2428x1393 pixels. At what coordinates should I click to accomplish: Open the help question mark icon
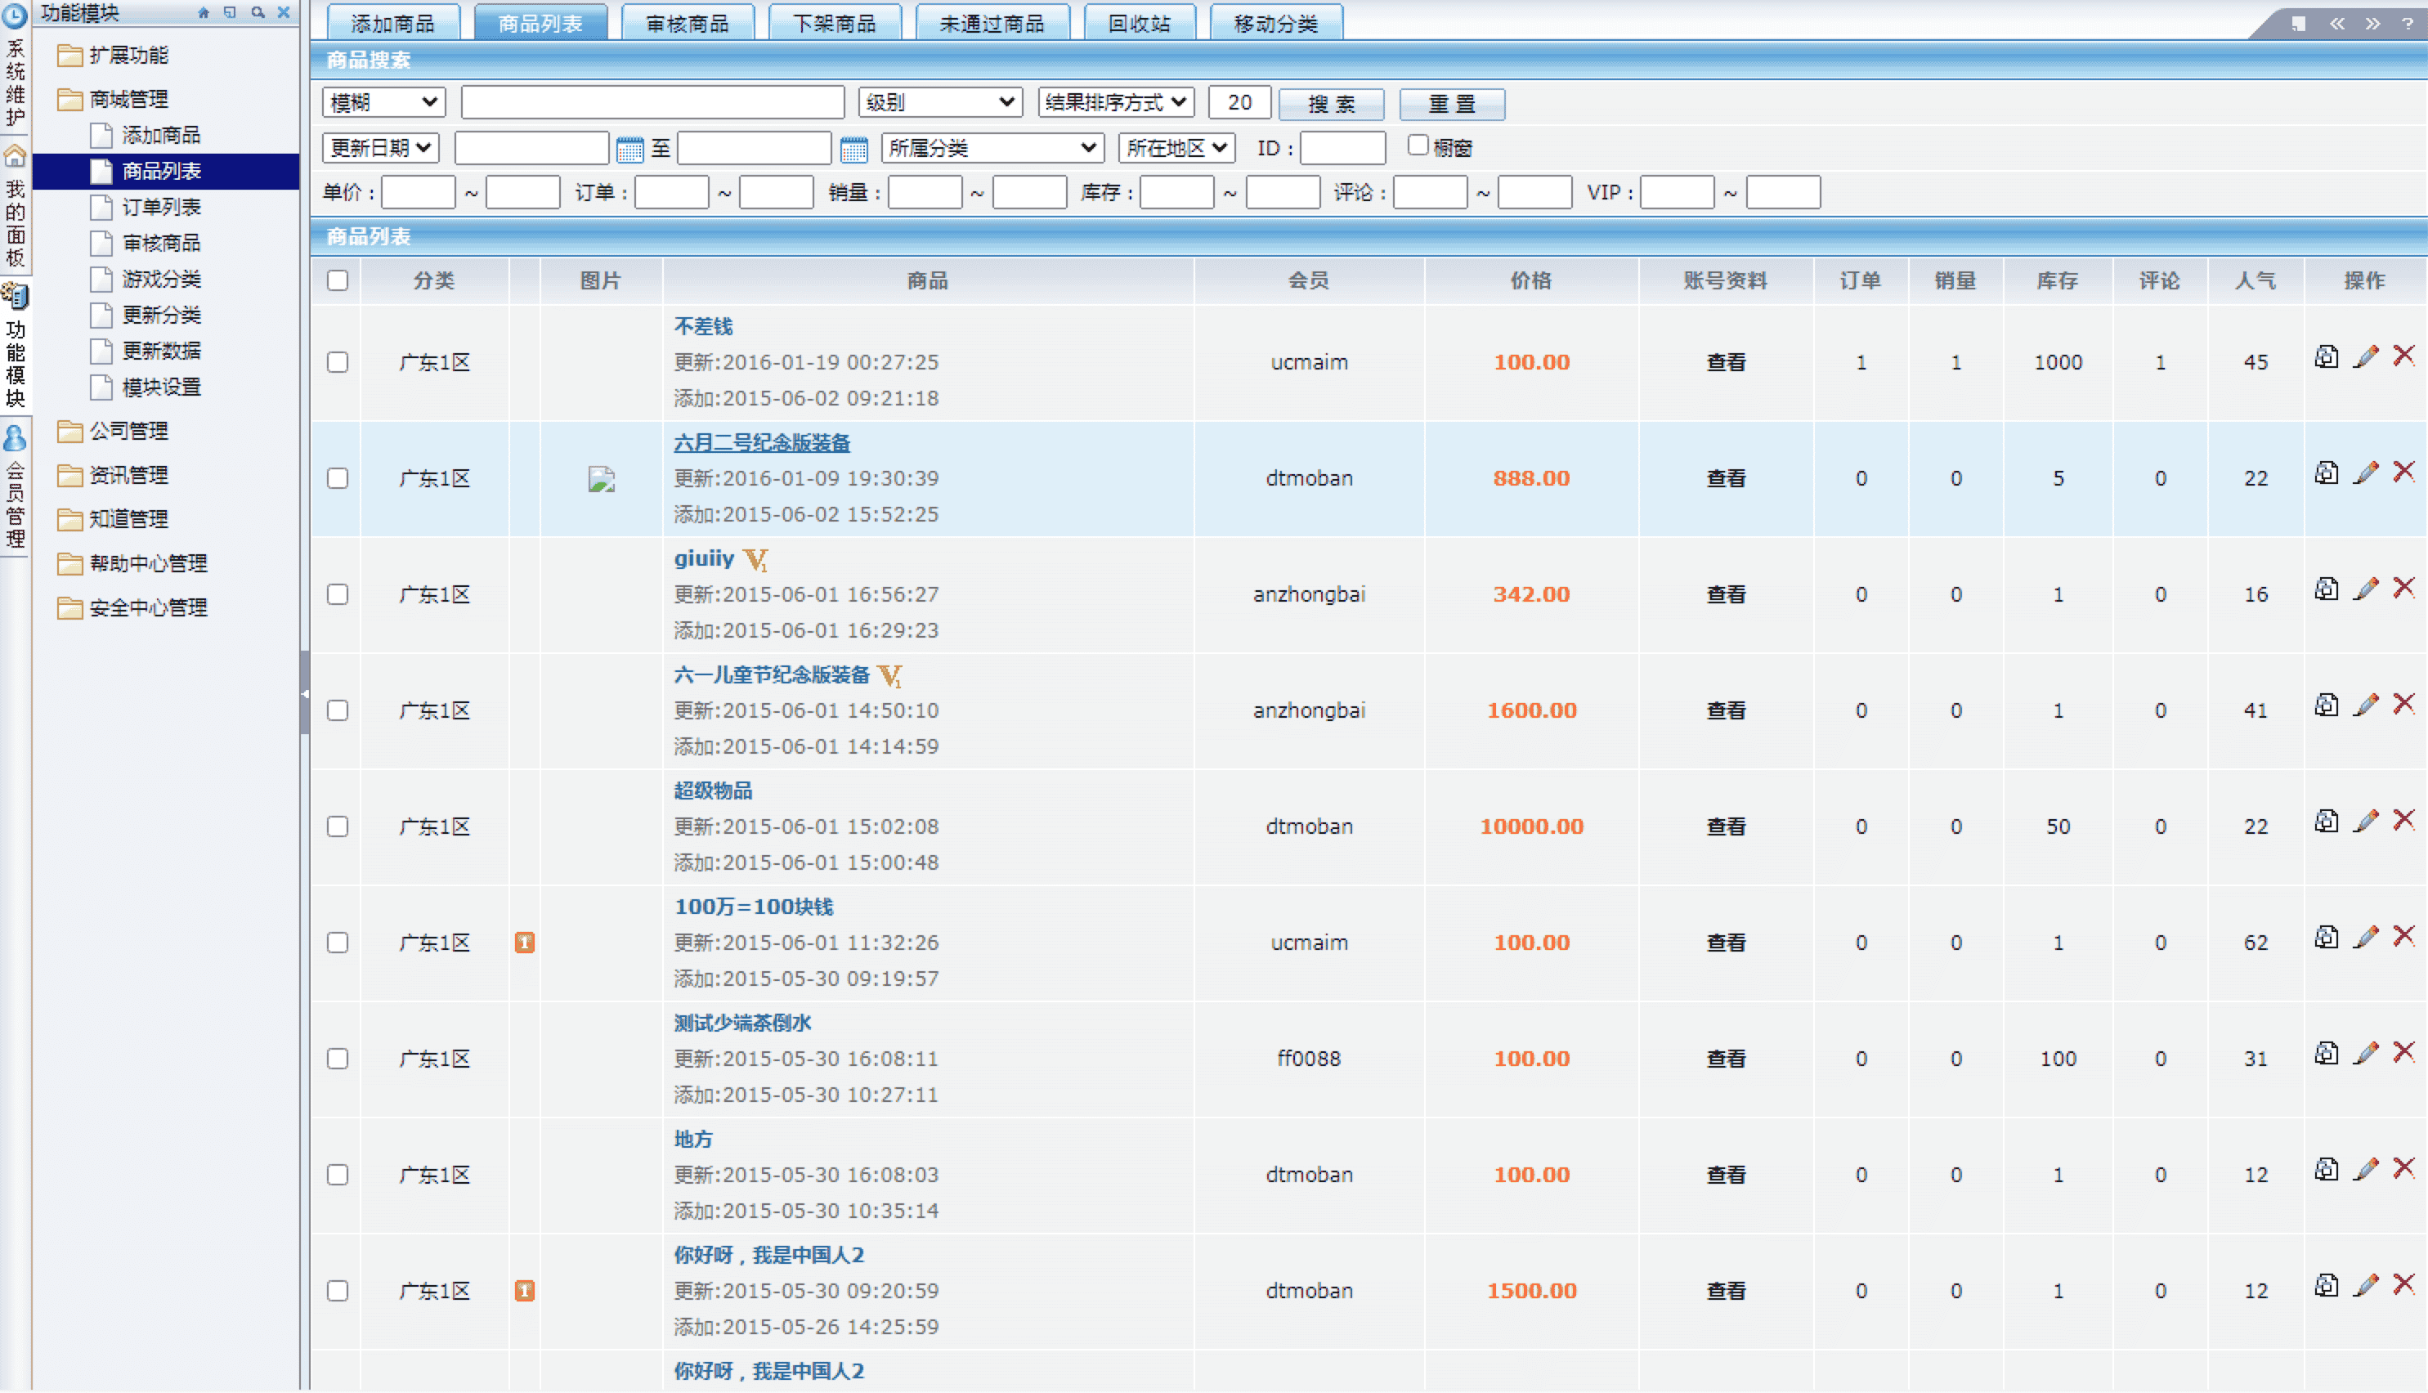point(2408,23)
